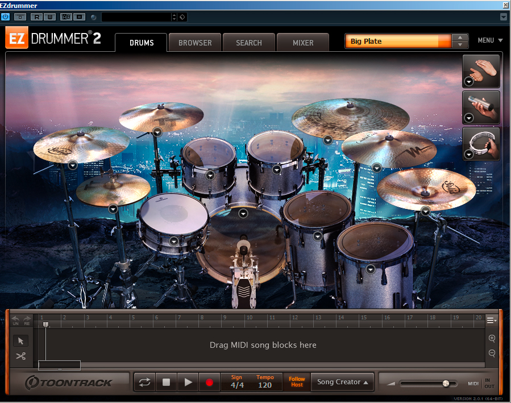The height and width of the screenshot is (403, 511).
Task: Click the playhead marker at bar 1
Action: click(x=46, y=324)
